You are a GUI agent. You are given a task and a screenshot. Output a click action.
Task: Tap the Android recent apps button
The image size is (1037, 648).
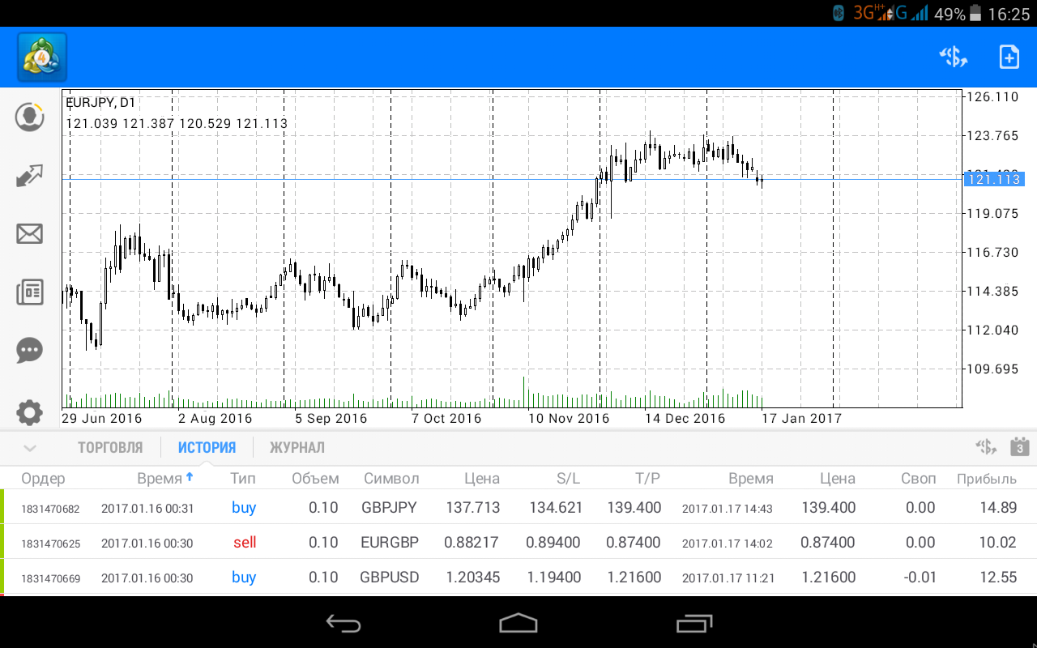pos(693,623)
